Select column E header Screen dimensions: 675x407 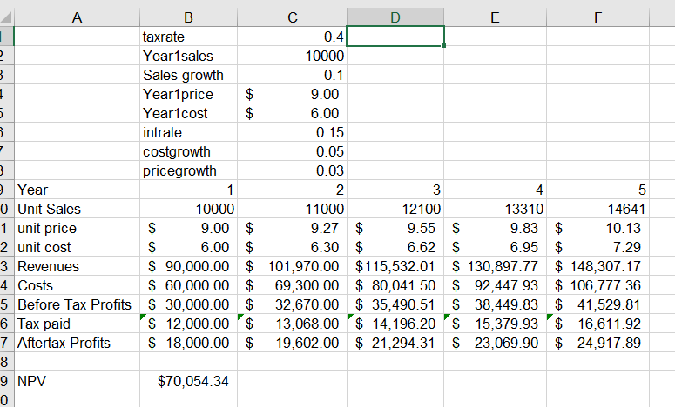(495, 17)
